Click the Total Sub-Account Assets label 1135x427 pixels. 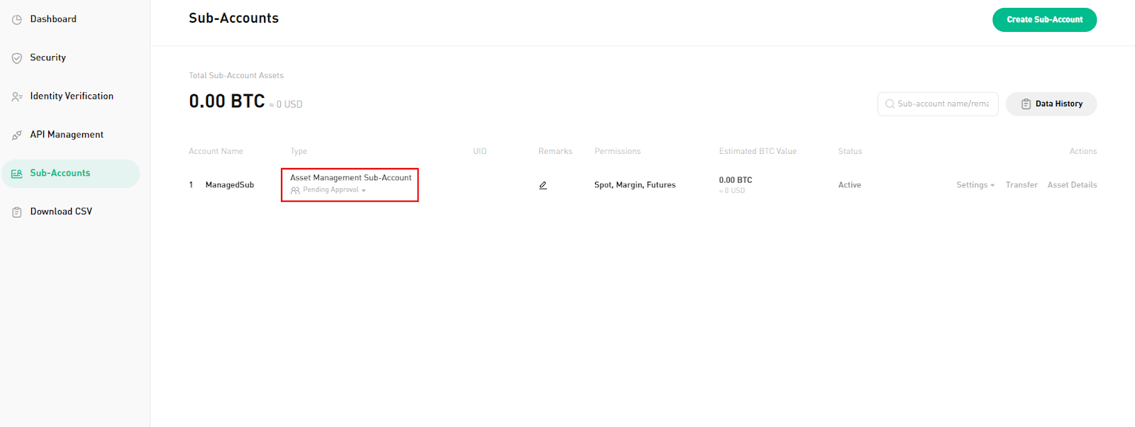236,76
